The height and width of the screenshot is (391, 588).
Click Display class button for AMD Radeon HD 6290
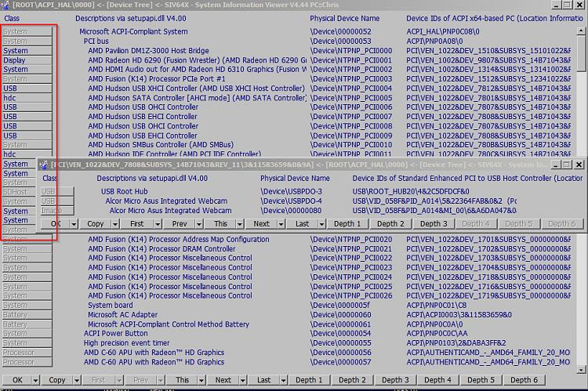tap(27, 60)
